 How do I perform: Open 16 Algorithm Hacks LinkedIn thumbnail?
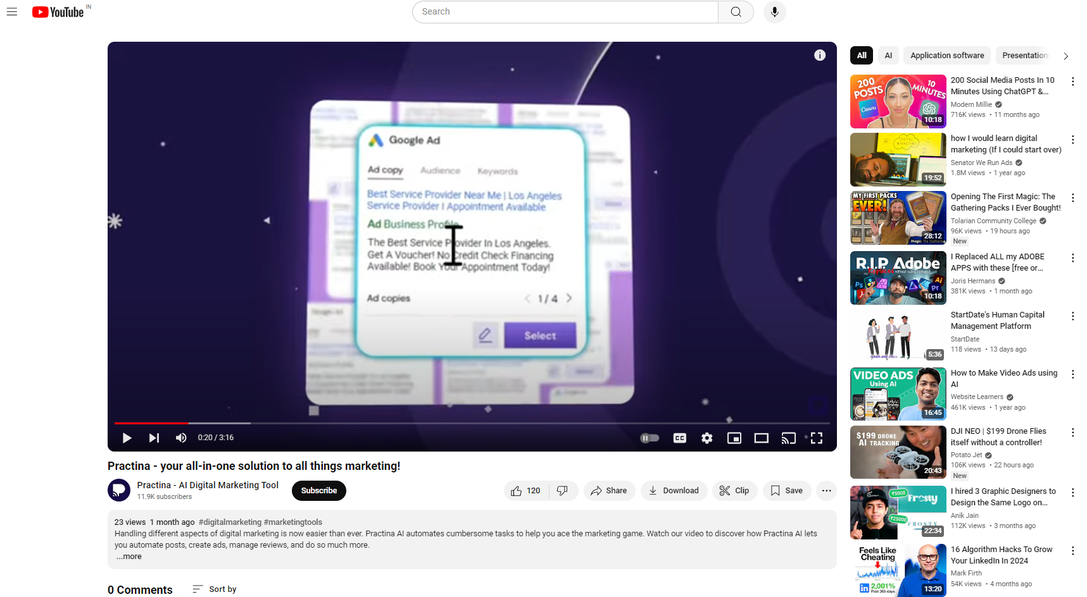898,570
